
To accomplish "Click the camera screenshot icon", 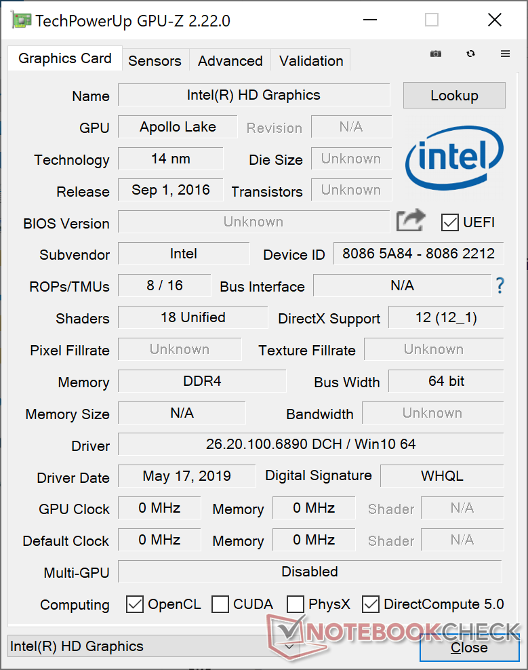I will 436,54.
